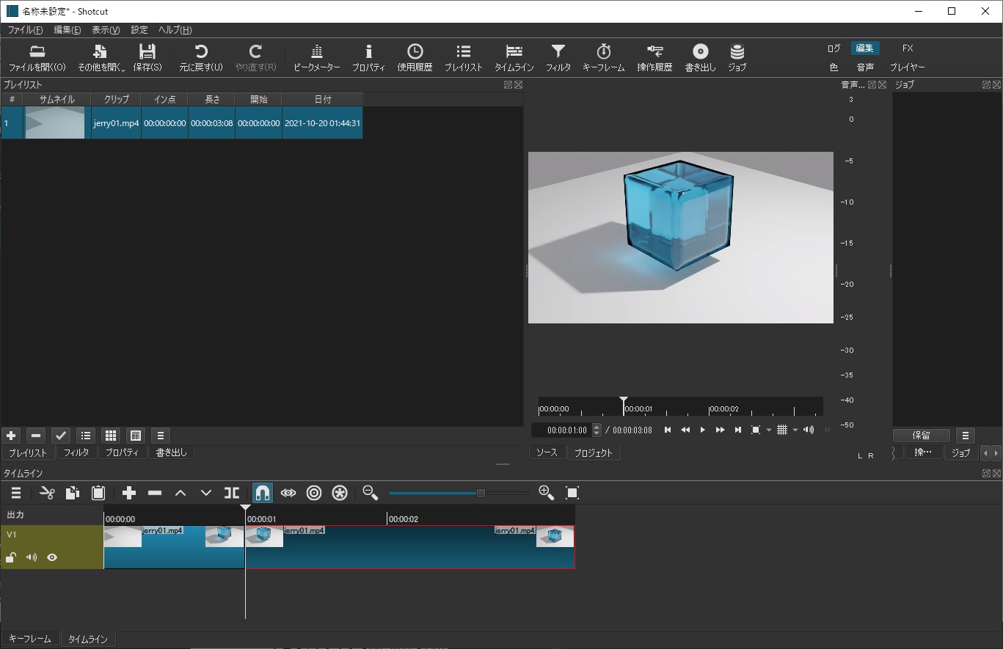Open 操作履歴 toolbar icon
Screen dimensions: 1003x649
click(654, 58)
